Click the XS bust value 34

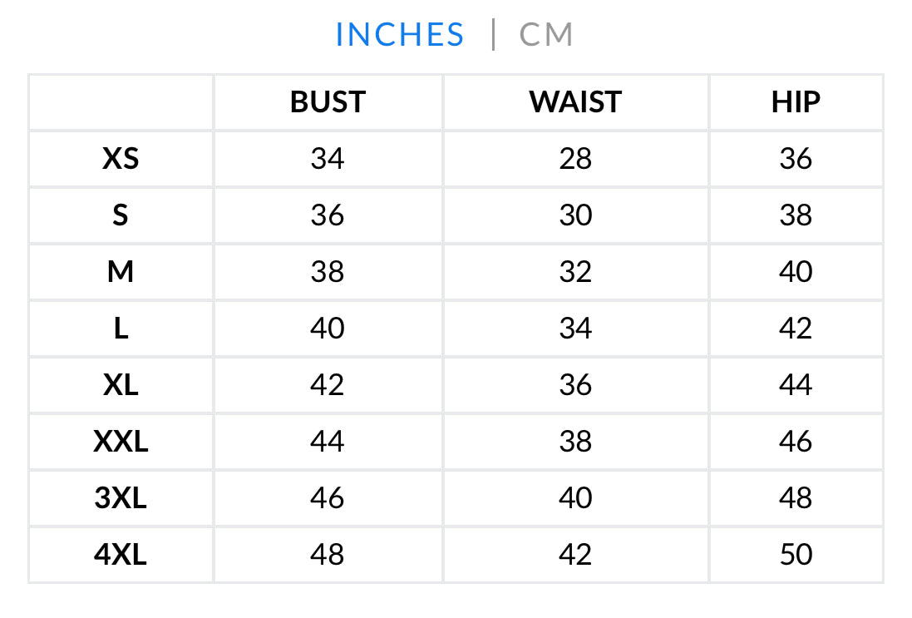click(328, 159)
